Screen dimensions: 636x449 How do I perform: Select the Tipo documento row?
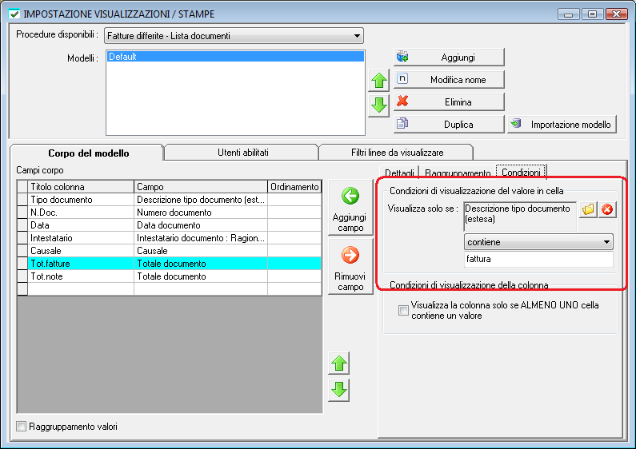(170, 200)
